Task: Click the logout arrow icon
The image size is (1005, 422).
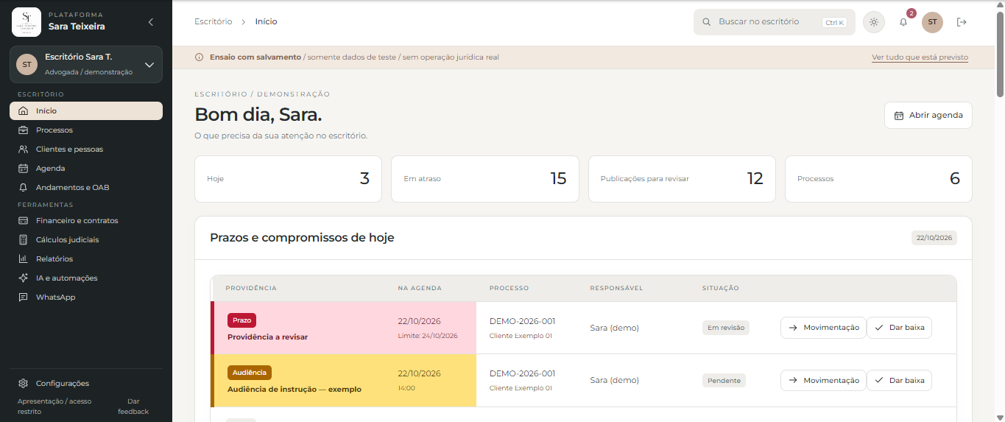Action: (x=961, y=22)
